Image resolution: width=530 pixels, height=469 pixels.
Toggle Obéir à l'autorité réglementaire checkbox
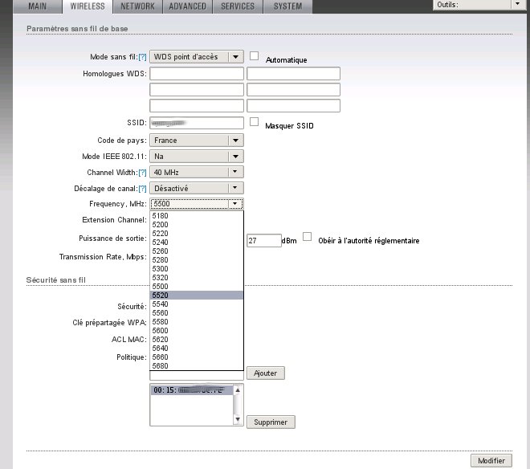pyautogui.click(x=307, y=236)
